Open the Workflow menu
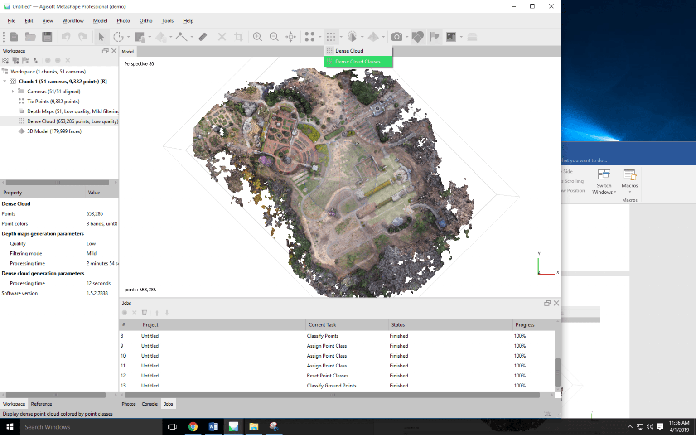This screenshot has width=696, height=435. (73, 20)
